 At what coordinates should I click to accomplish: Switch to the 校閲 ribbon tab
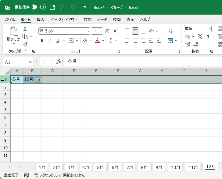point(117,19)
